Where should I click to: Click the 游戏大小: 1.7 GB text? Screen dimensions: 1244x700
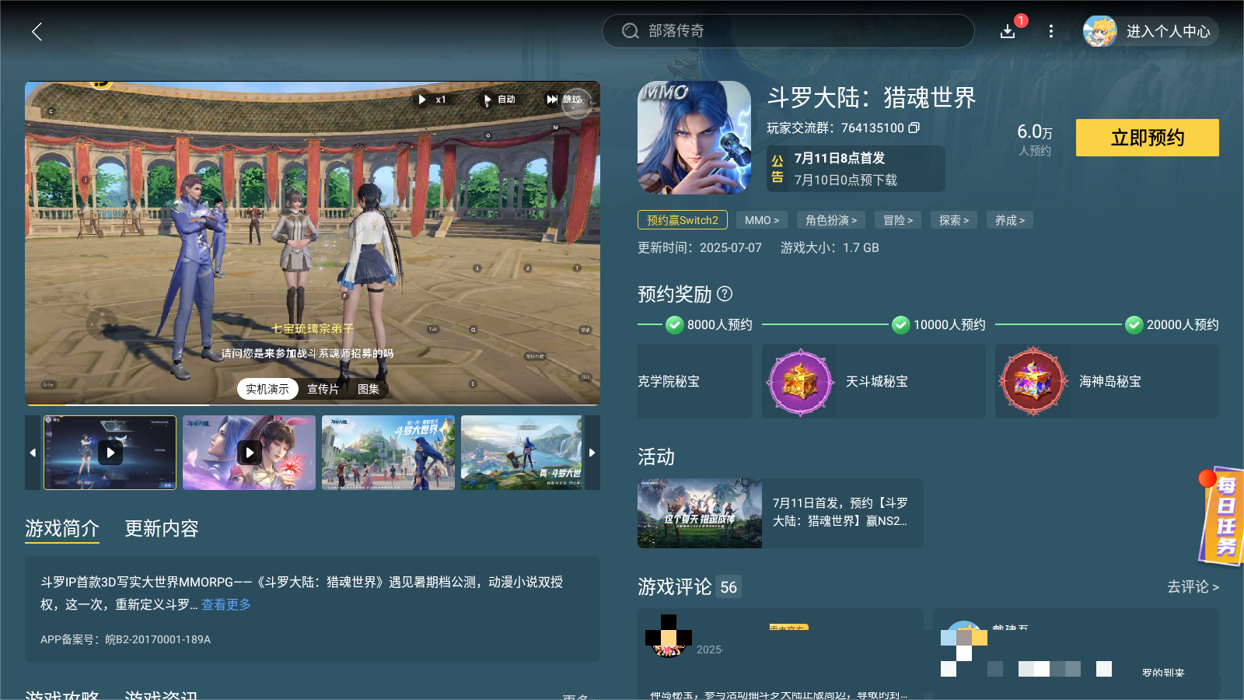tap(830, 247)
